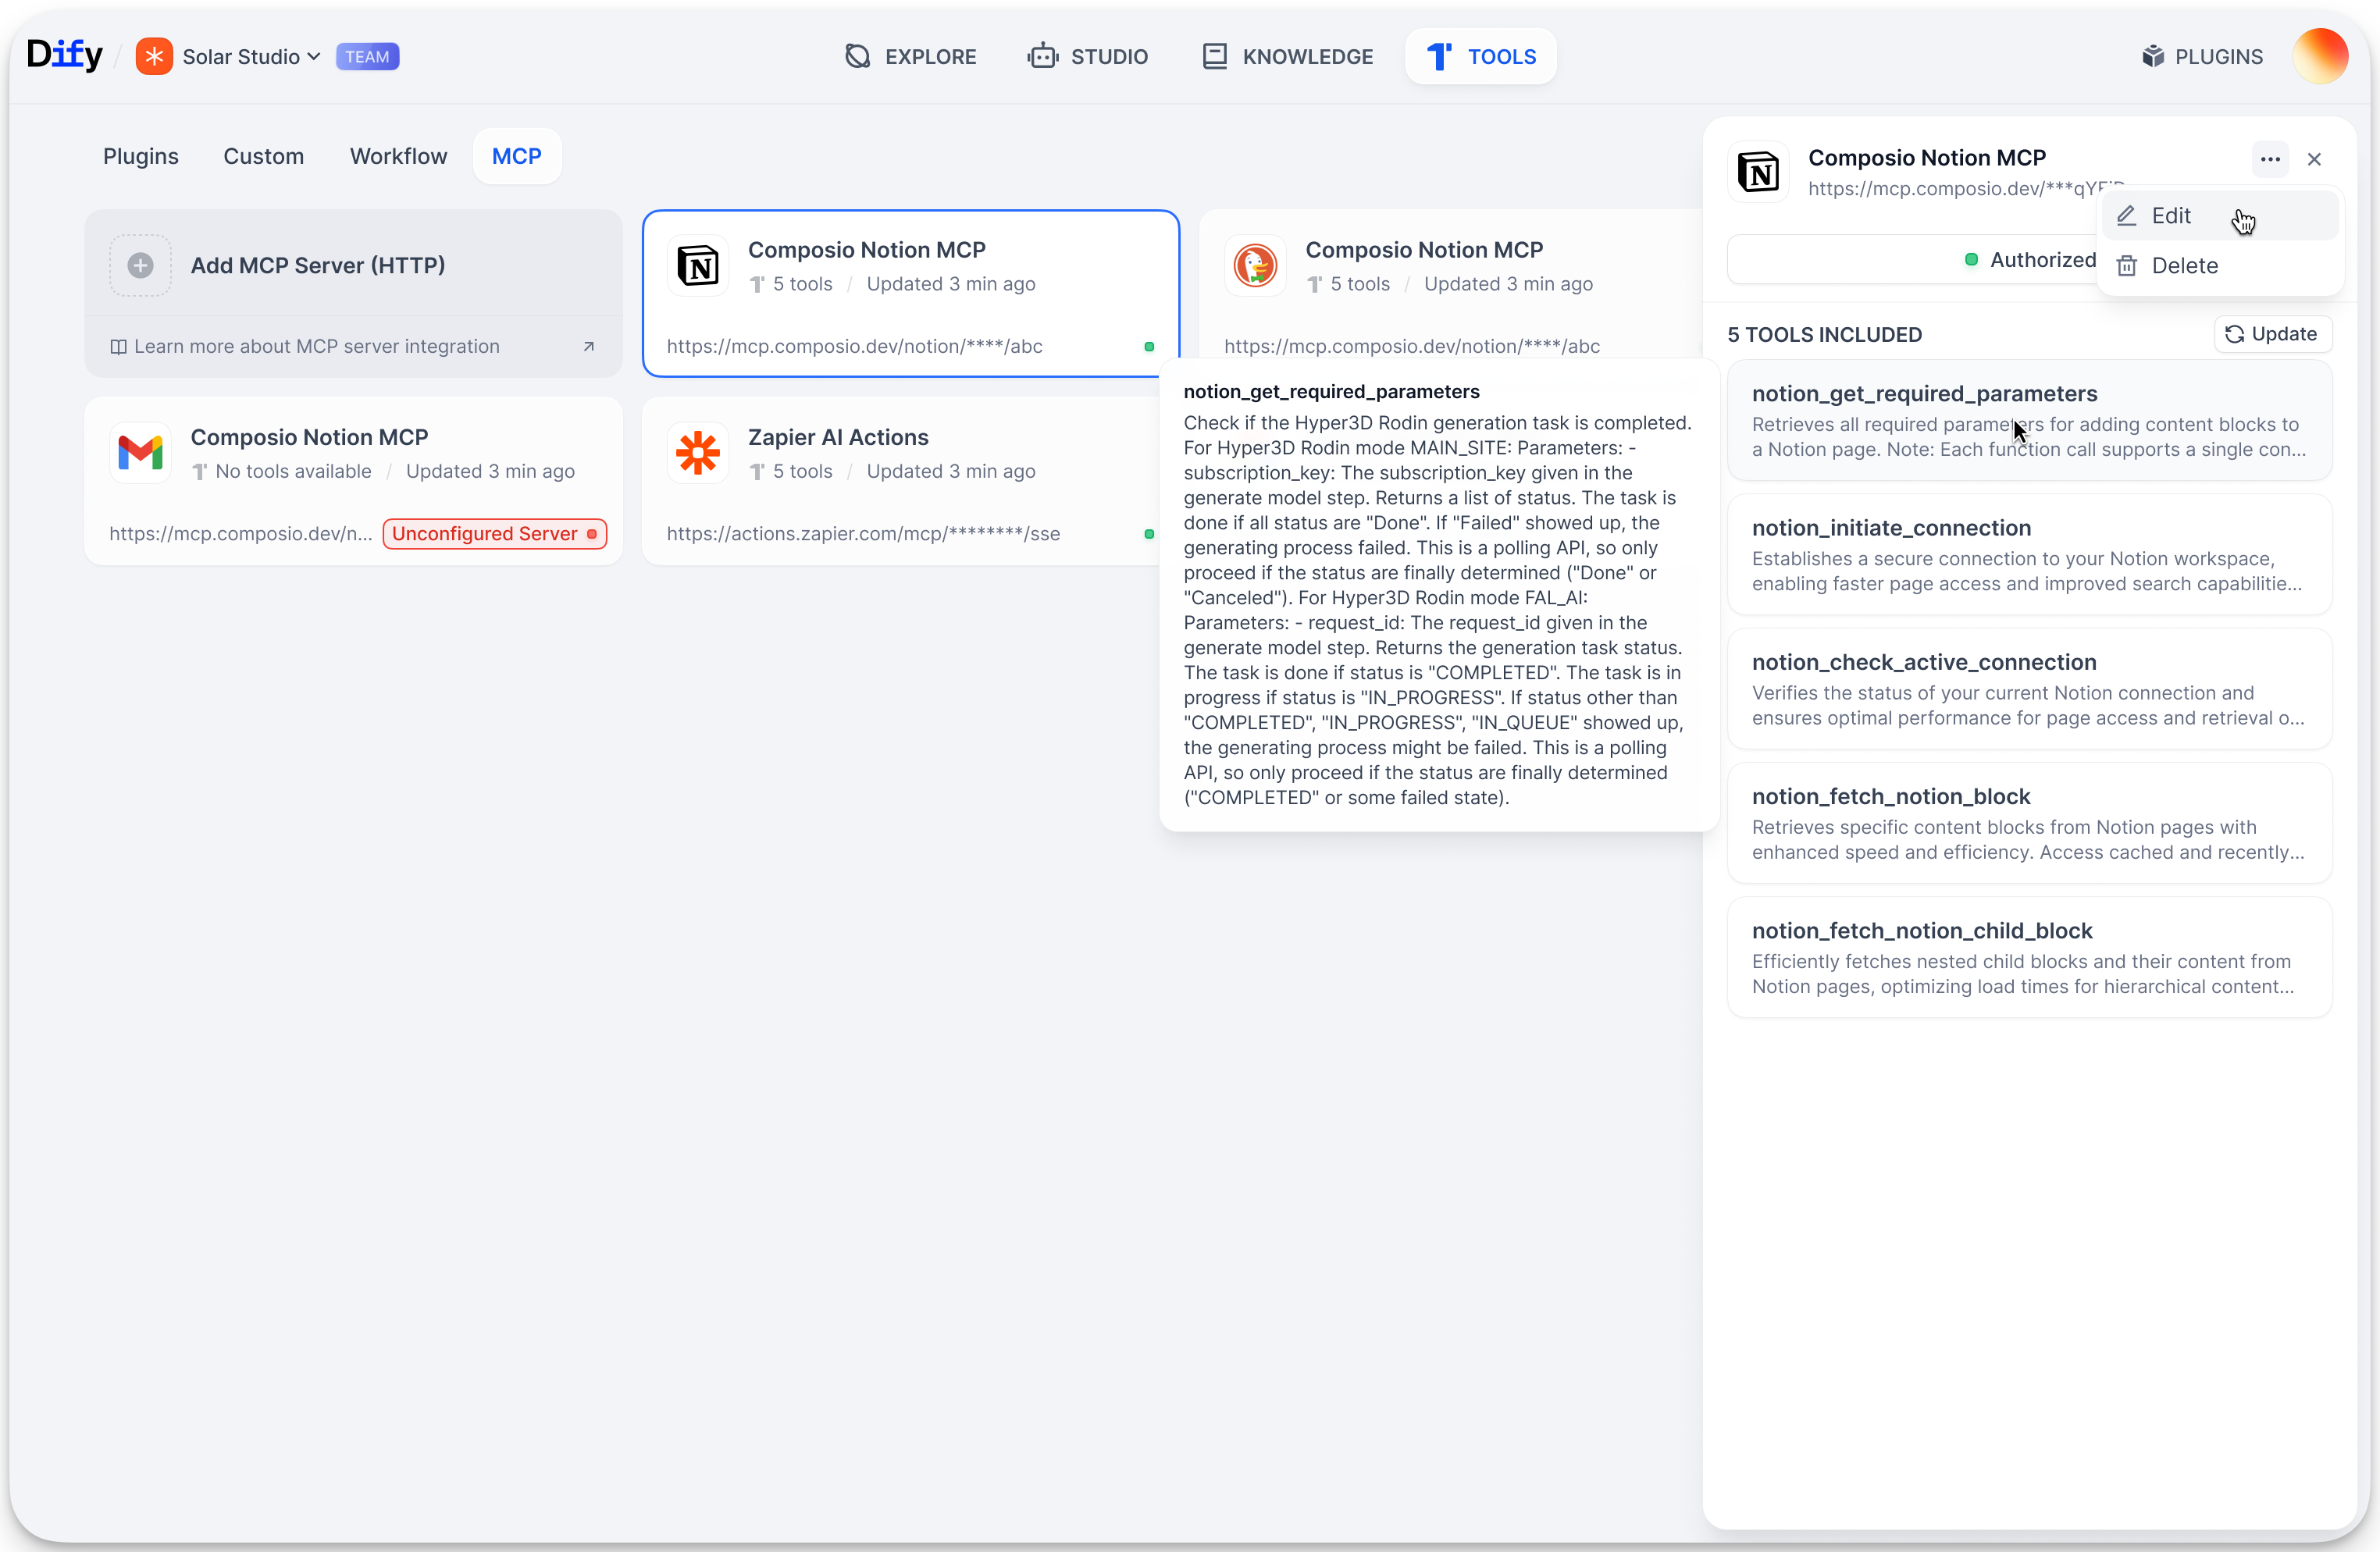Open the Solar Studio workspace dropdown
Image resolution: width=2380 pixels, height=1552 pixels.
pos(250,57)
